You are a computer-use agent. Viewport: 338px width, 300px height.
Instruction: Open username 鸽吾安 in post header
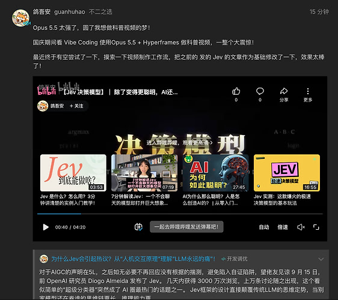point(41,11)
